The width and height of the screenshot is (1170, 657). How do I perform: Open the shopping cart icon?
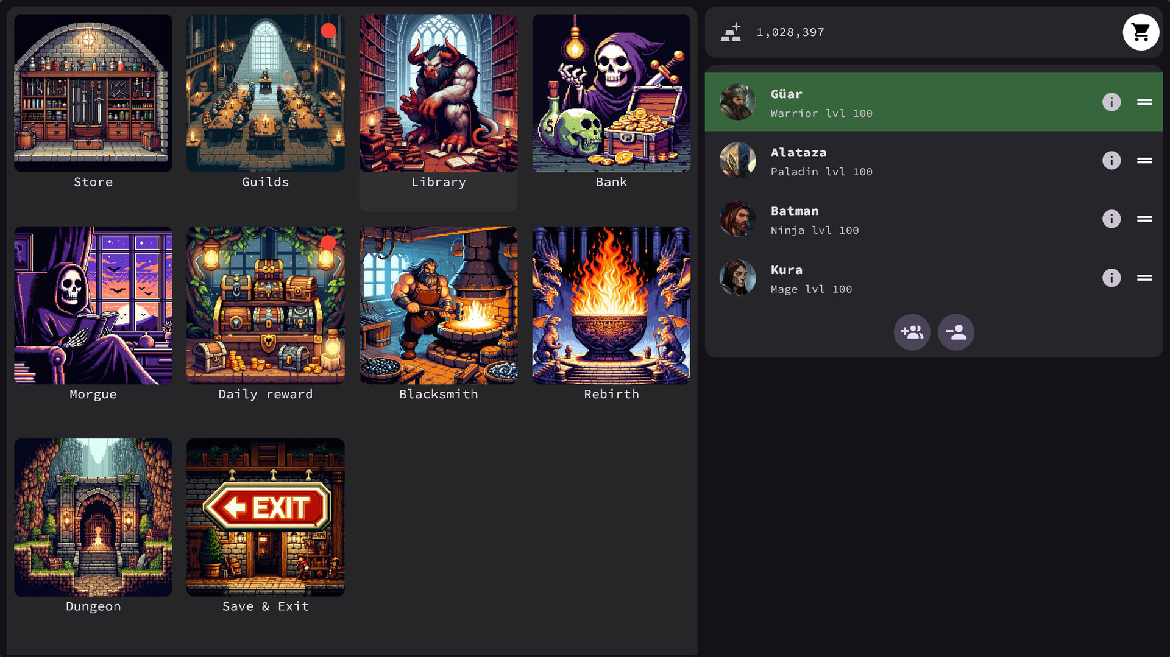point(1140,32)
